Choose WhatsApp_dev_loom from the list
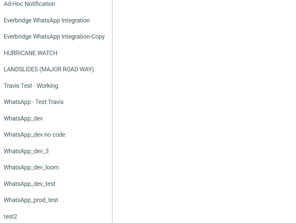Screen dimensions: 296x223 click(31, 167)
